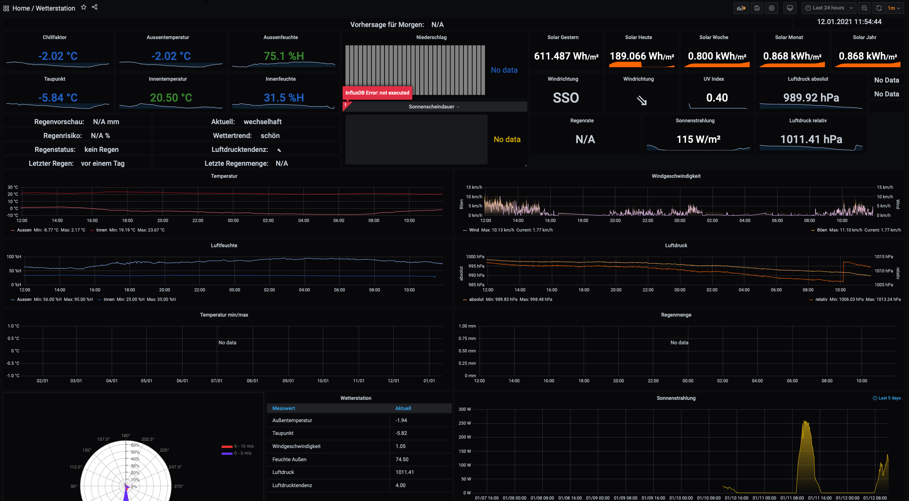The height and width of the screenshot is (501, 909).
Task: Refresh the dashboard now
Action: pyautogui.click(x=879, y=8)
